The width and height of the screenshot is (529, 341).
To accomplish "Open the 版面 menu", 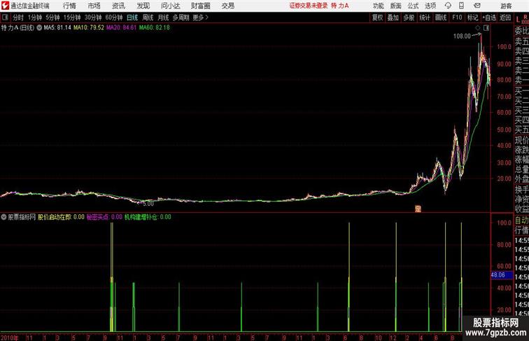I will [x=395, y=6].
